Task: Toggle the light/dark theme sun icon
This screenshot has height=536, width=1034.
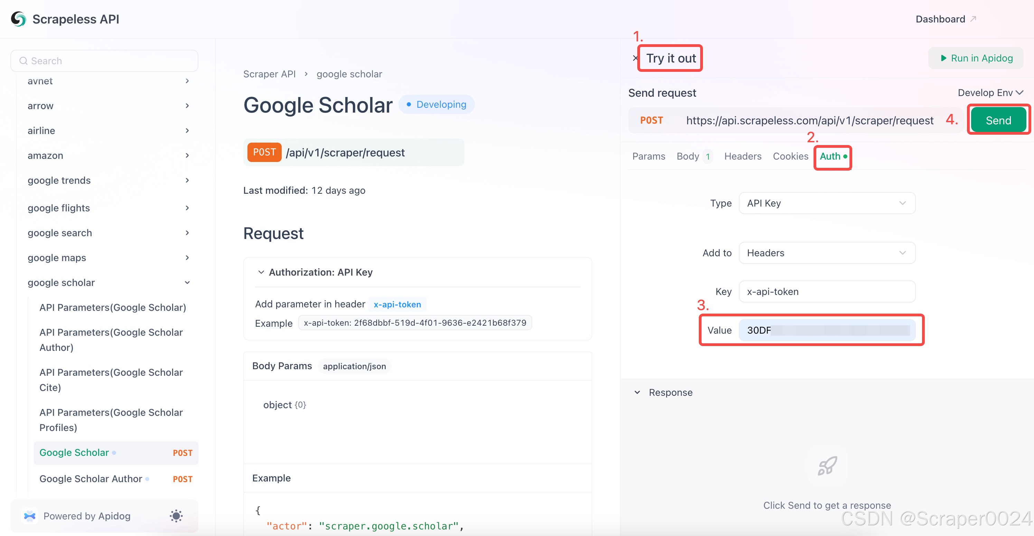Action: point(176,516)
